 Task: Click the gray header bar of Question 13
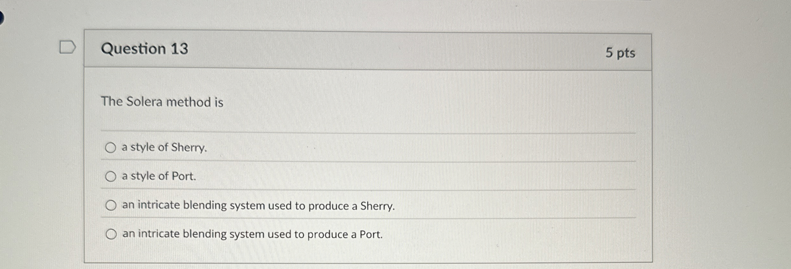pos(385,50)
